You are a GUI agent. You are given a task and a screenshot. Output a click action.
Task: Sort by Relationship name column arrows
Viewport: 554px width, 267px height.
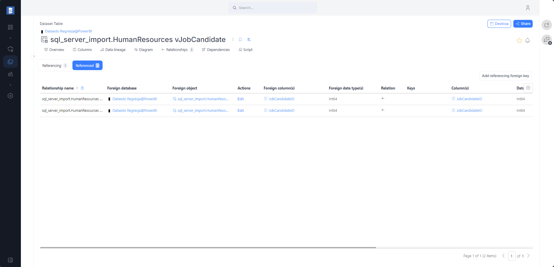click(x=77, y=88)
